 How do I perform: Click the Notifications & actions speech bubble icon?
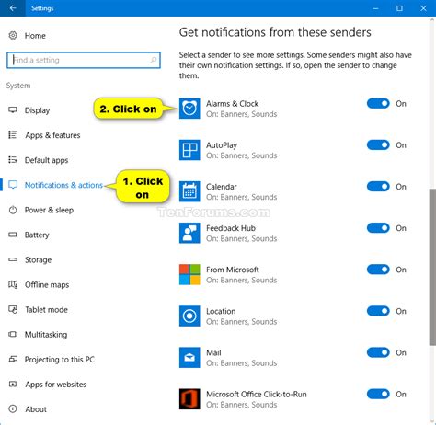(x=13, y=185)
